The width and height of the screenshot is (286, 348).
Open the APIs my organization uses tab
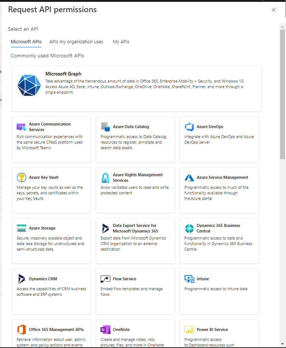tap(76, 42)
